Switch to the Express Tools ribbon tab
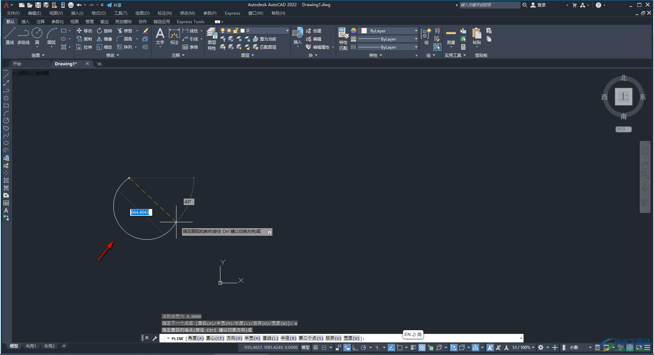 (x=190, y=21)
